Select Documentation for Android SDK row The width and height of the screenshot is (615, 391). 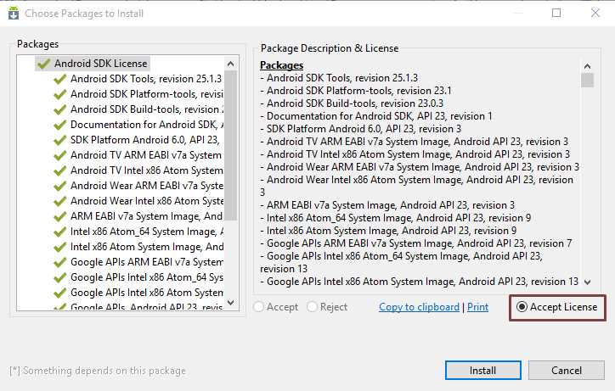click(138, 125)
